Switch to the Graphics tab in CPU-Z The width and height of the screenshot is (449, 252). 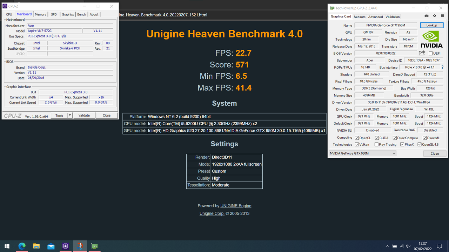pos(68,14)
